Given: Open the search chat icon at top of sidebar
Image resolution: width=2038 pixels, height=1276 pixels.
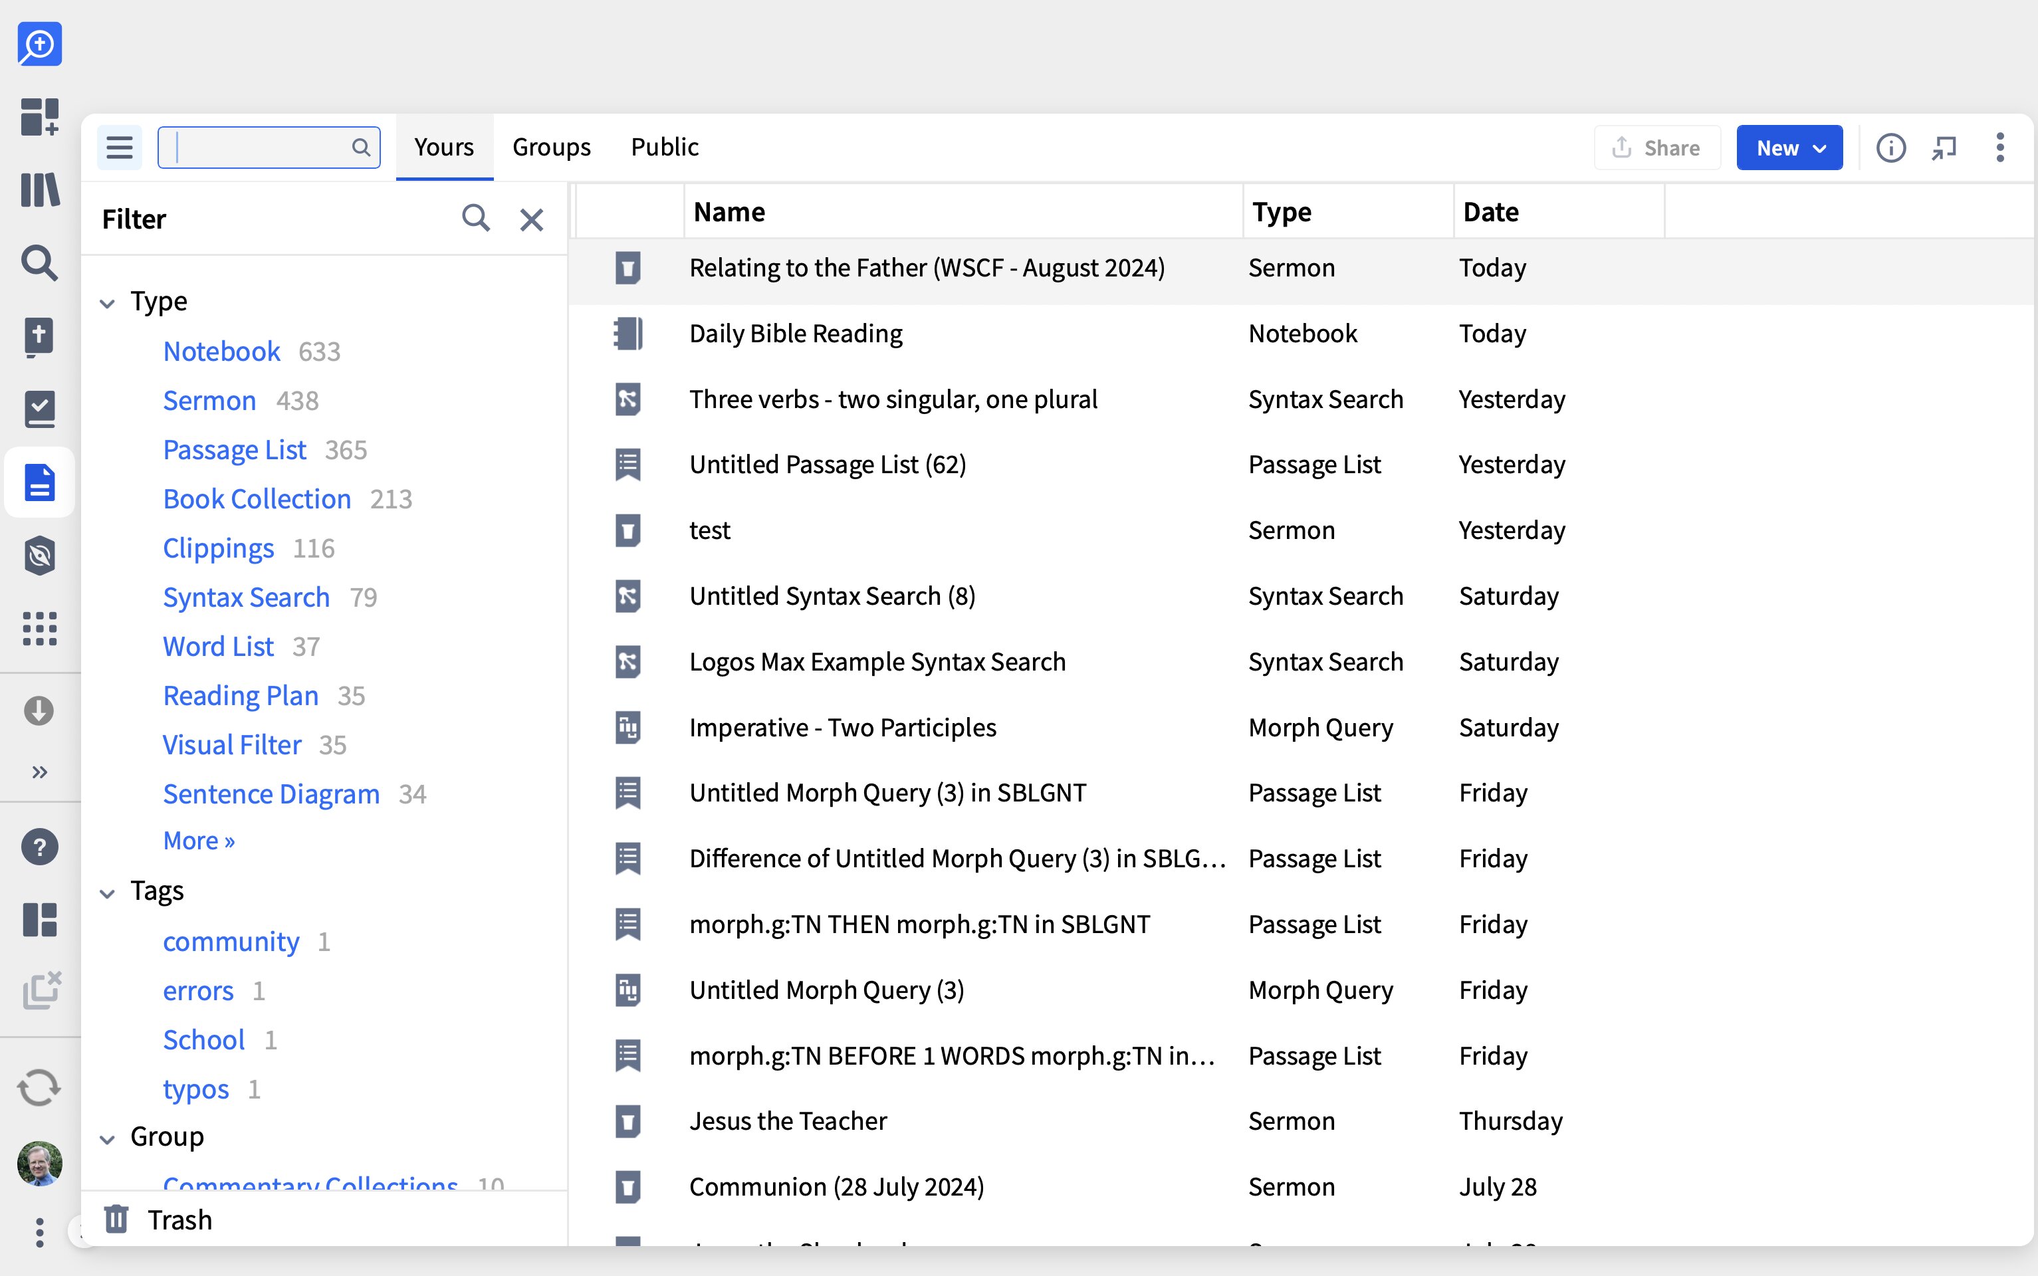Looking at the screenshot, I should [x=40, y=44].
